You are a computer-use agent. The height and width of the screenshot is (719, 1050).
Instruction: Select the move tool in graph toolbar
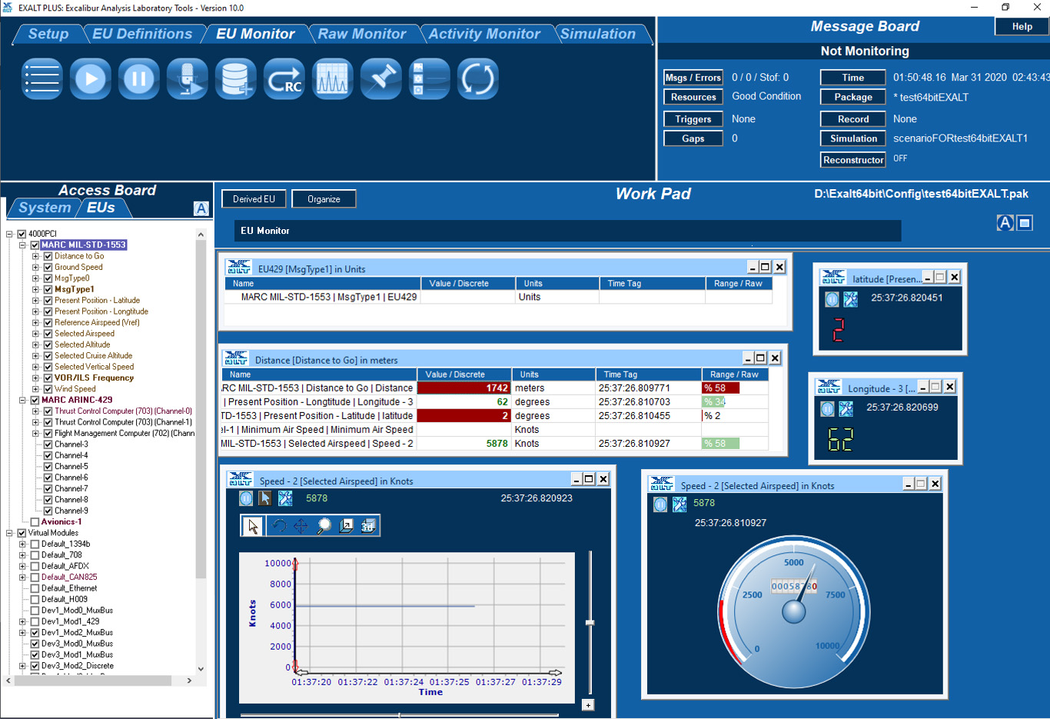[x=301, y=526]
